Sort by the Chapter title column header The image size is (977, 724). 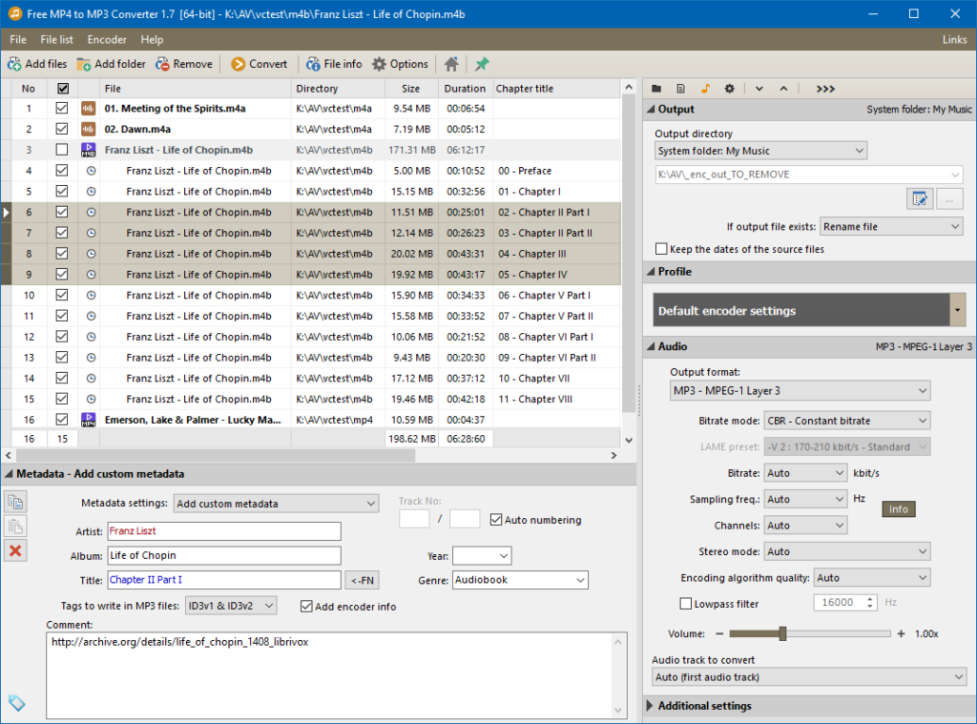pyautogui.click(x=556, y=89)
